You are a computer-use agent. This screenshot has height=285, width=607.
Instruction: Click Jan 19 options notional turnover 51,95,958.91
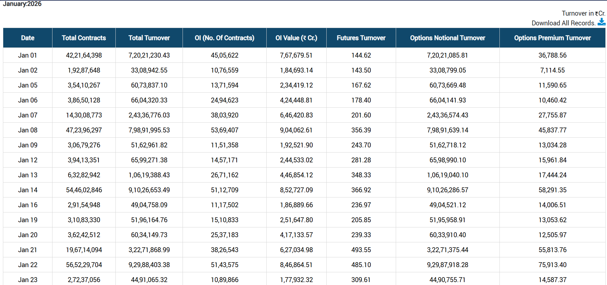pos(447,220)
